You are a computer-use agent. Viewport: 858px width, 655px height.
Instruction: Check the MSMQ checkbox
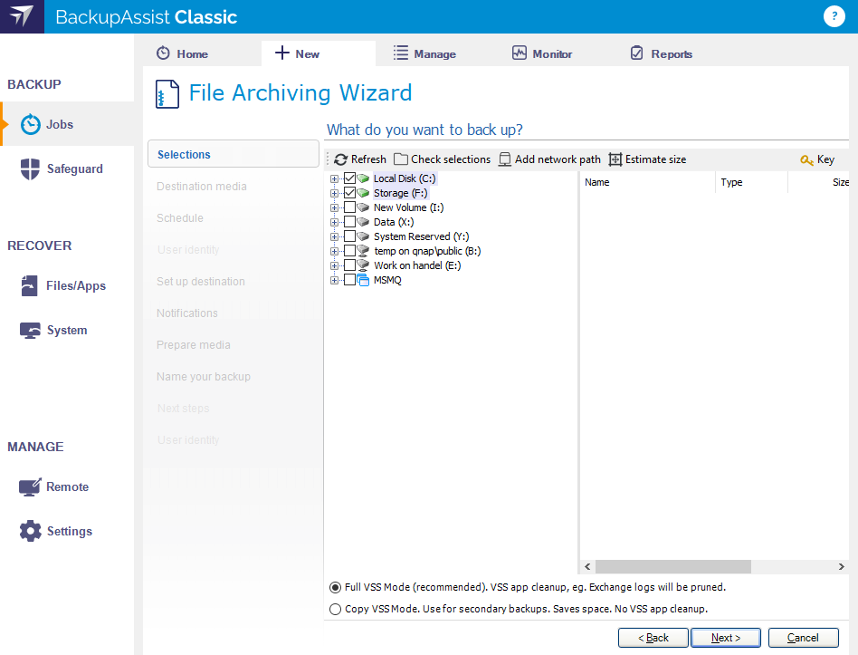click(x=349, y=280)
